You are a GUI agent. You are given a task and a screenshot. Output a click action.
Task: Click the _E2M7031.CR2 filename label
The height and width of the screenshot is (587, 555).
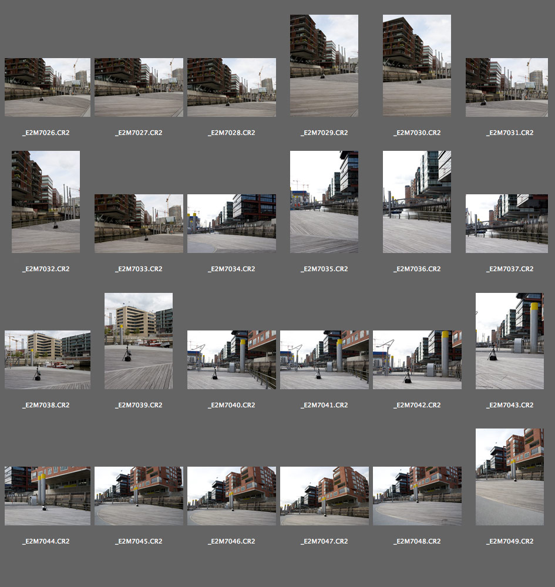click(x=510, y=133)
